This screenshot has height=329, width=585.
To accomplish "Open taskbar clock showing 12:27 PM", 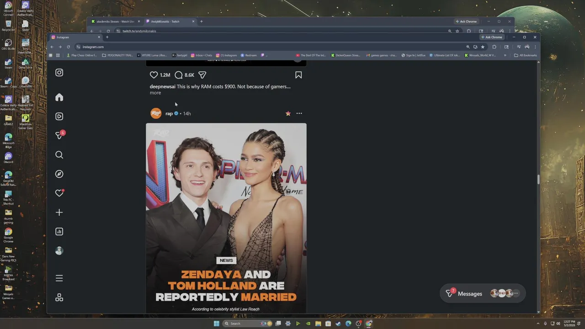I will (569, 324).
